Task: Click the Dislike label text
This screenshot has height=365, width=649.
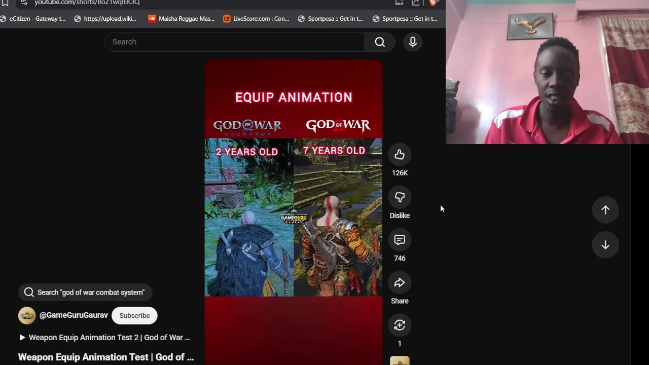Action: [400, 215]
